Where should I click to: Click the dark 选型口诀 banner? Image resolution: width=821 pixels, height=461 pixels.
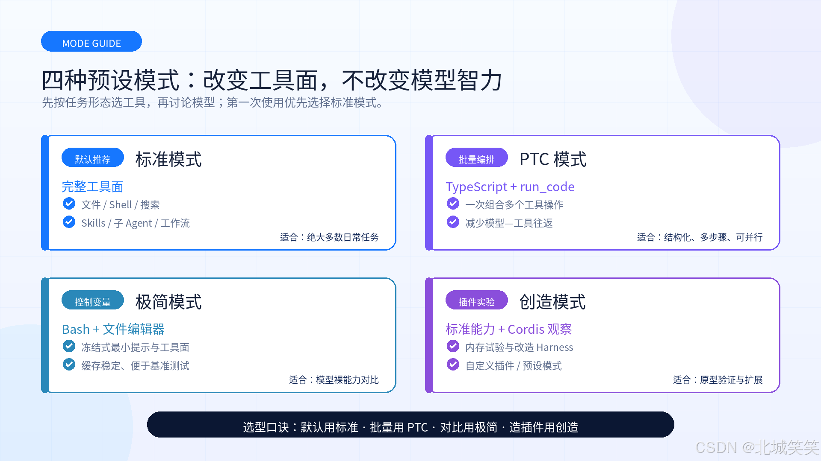tap(410, 425)
